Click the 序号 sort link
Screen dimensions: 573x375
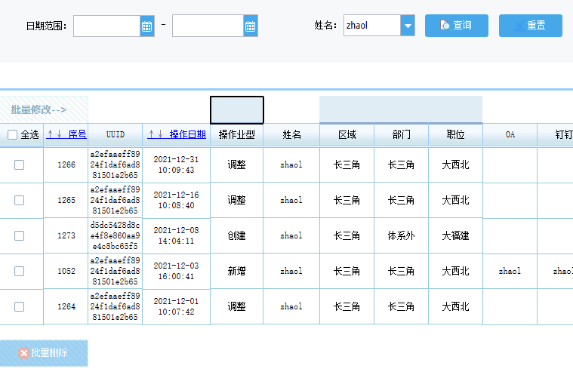pyautogui.click(x=78, y=134)
